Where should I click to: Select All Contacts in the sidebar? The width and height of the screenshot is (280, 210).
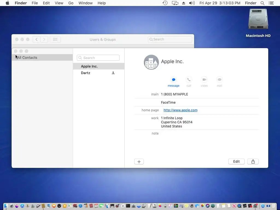point(42,57)
